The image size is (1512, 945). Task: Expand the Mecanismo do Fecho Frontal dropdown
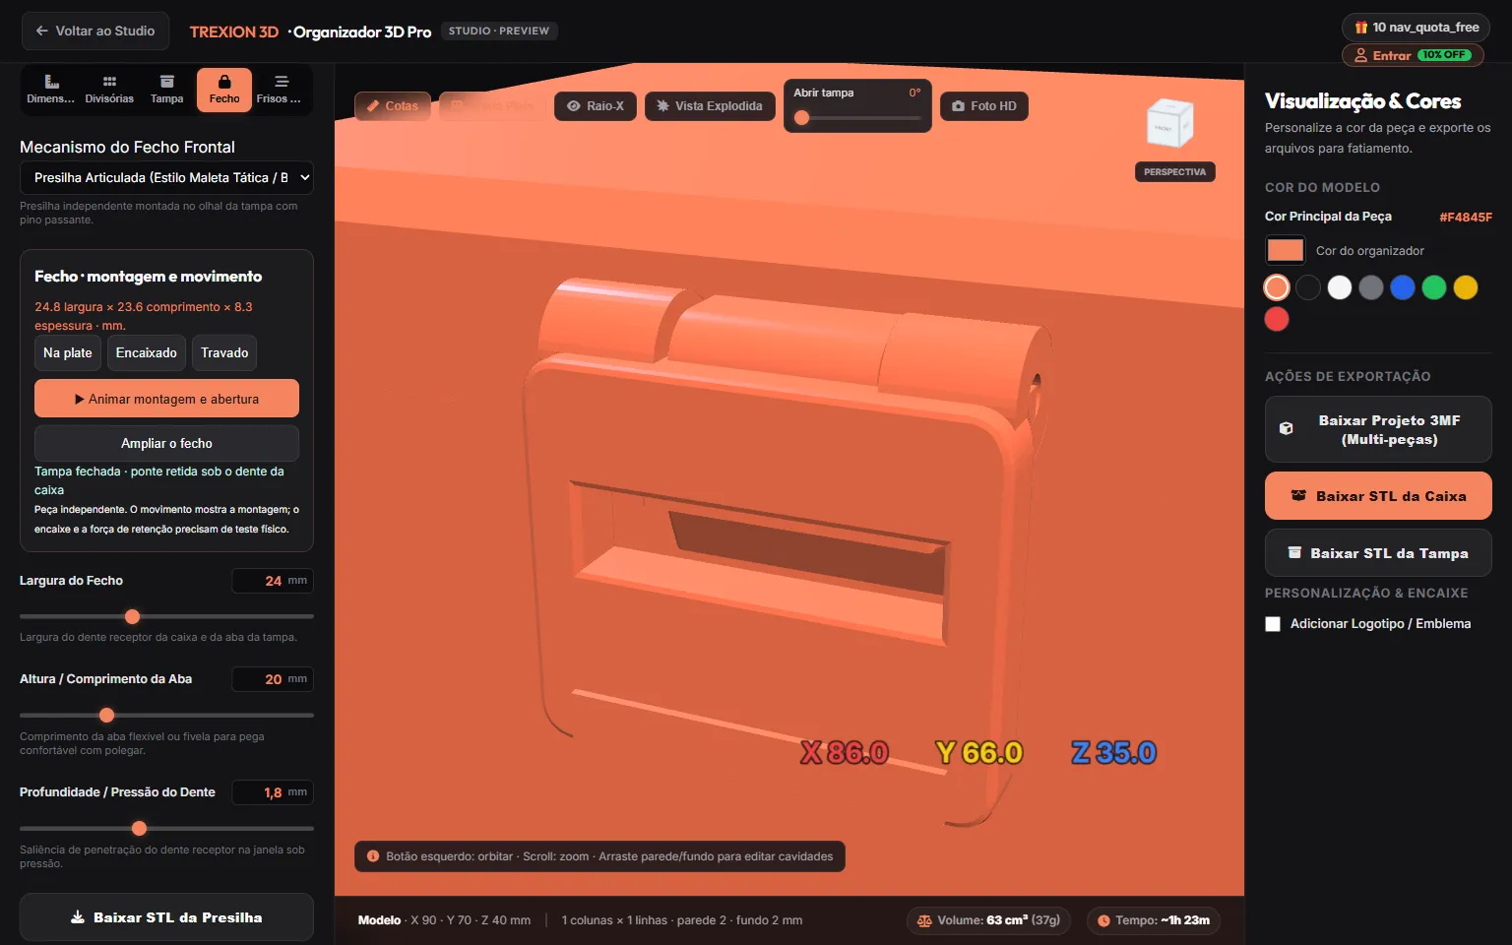(x=166, y=178)
